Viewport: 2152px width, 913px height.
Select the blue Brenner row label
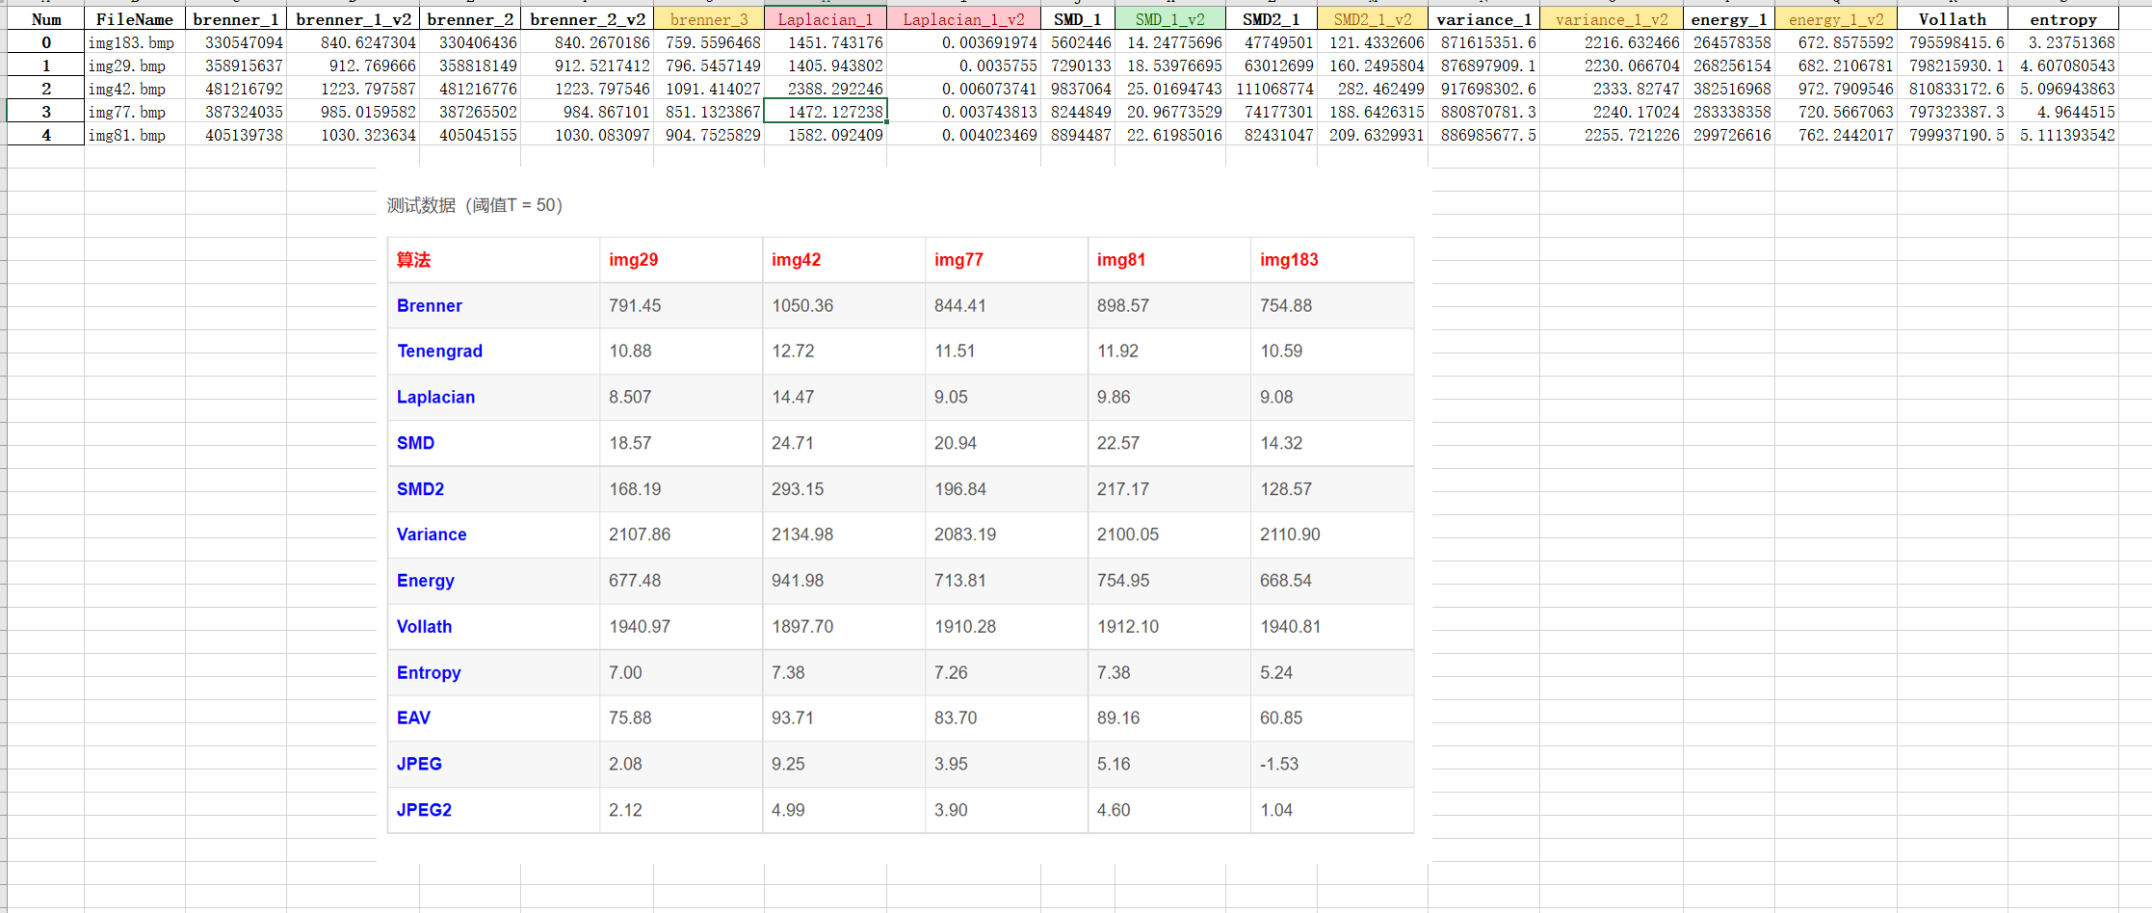[430, 305]
